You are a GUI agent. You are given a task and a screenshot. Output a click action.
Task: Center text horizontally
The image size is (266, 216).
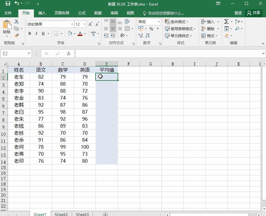tap(113, 29)
